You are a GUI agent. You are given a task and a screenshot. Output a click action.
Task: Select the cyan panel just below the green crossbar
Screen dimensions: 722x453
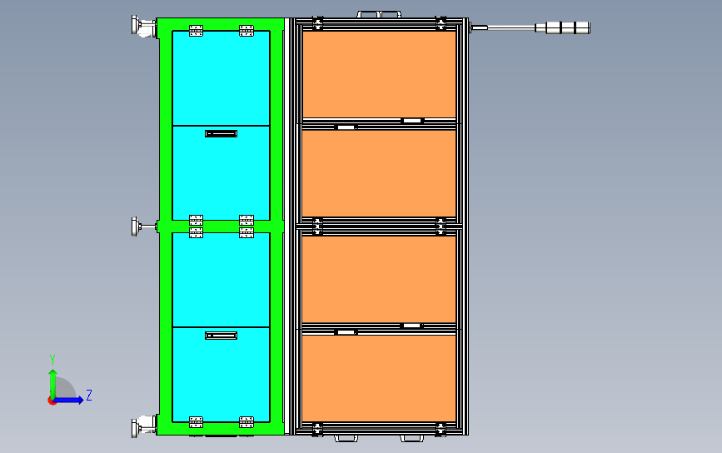[x=221, y=280]
